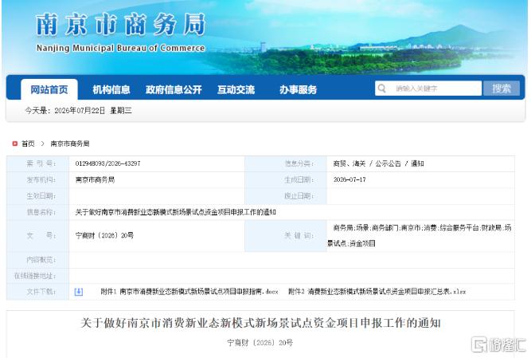Download 附件1 试点项目申报指南.docx
Viewport: 531px width, 358px height.
[189, 291]
